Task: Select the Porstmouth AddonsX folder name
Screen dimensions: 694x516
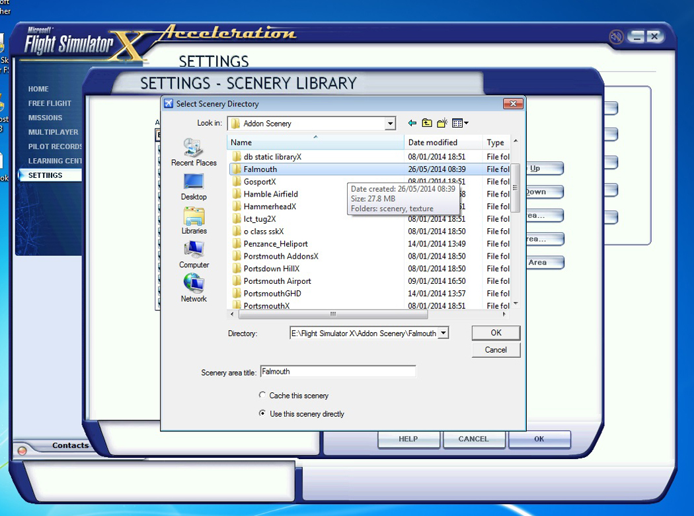Action: [281, 256]
